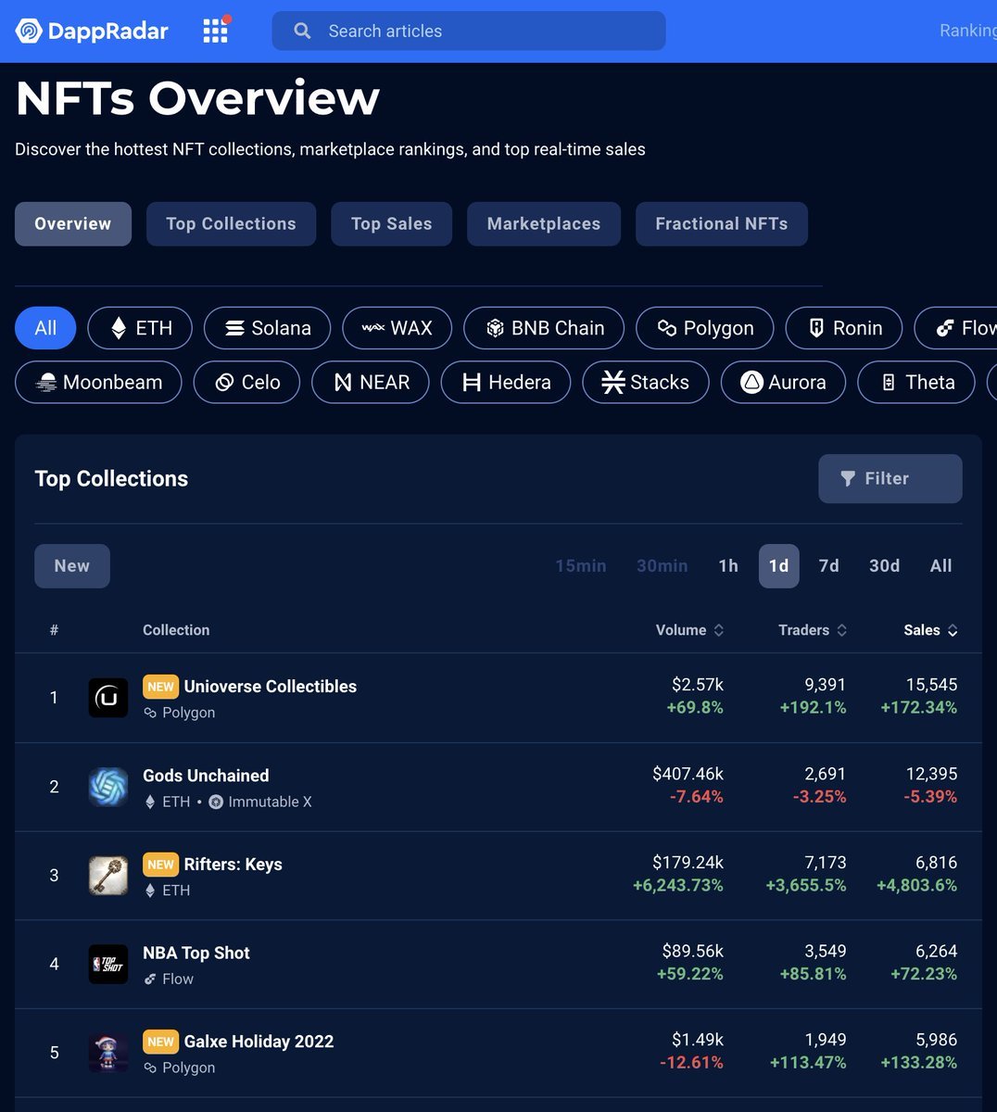Screen dimensions: 997x1112
Task: Select the 15min time range
Action: click(x=581, y=566)
